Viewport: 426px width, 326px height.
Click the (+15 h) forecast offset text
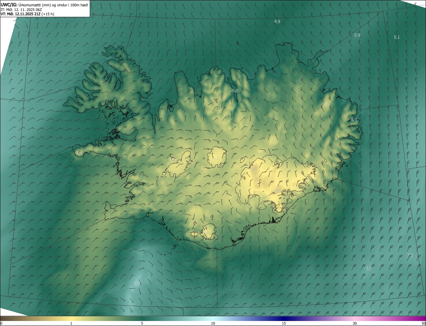coord(48,14)
